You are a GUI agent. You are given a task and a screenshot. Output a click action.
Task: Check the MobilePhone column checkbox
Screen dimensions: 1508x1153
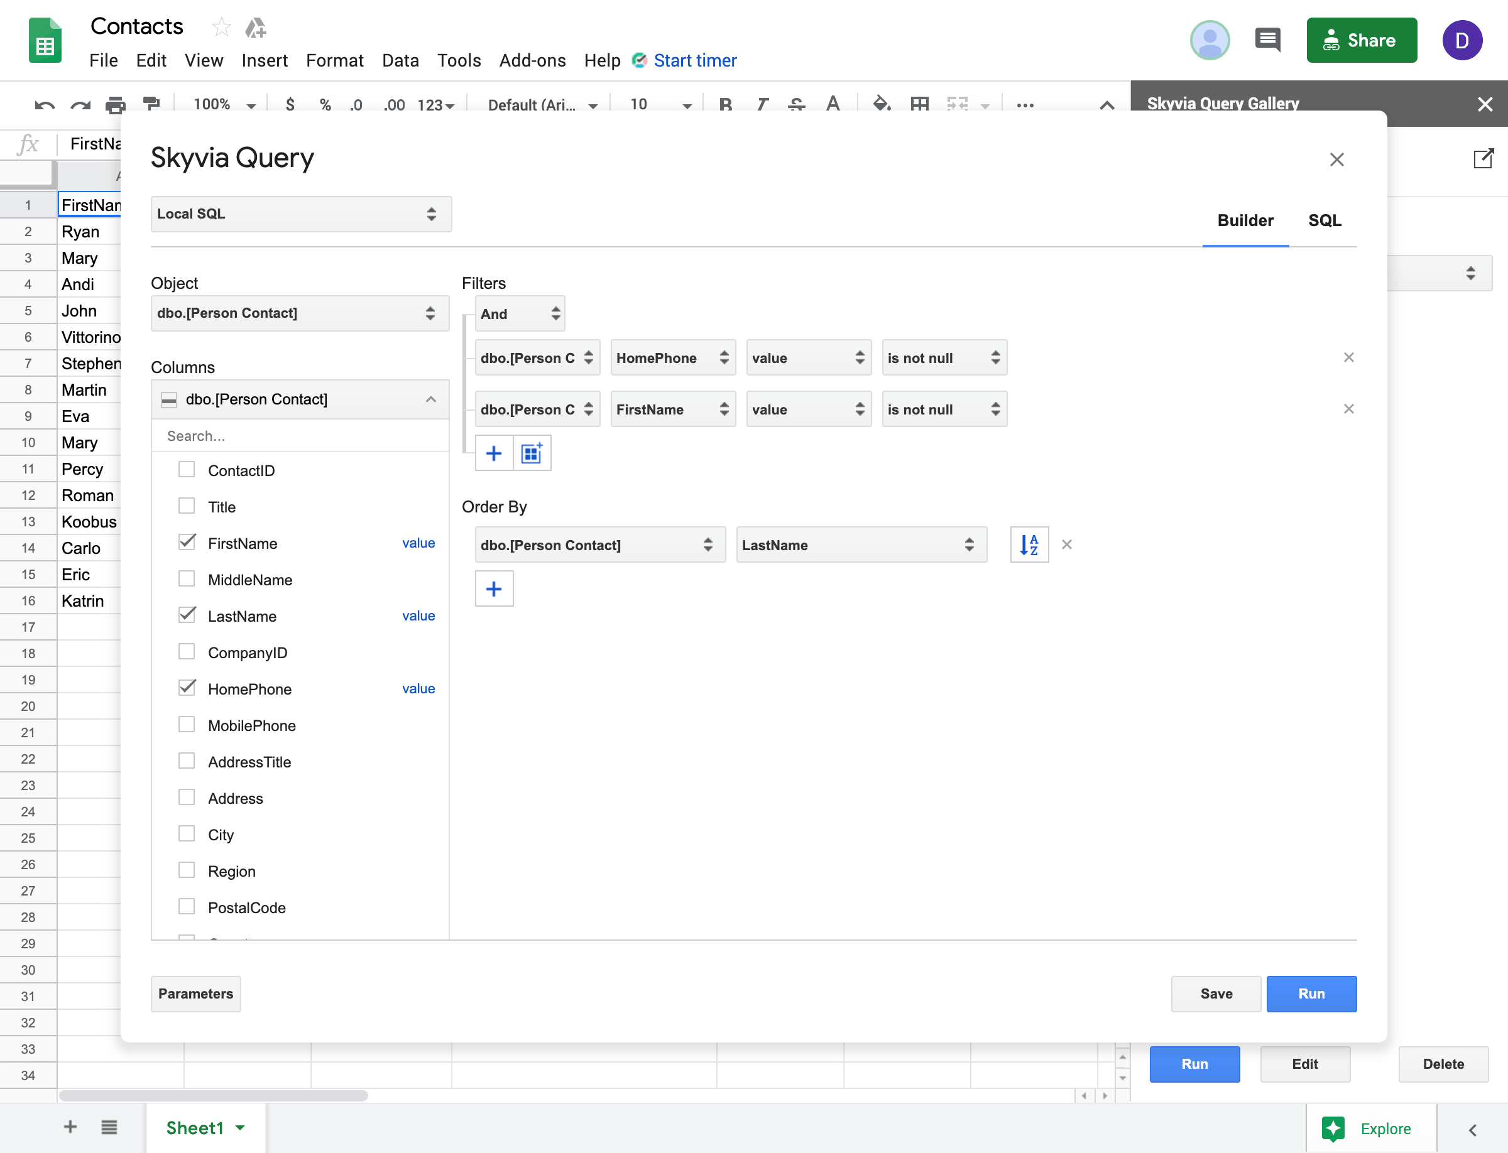[187, 724]
